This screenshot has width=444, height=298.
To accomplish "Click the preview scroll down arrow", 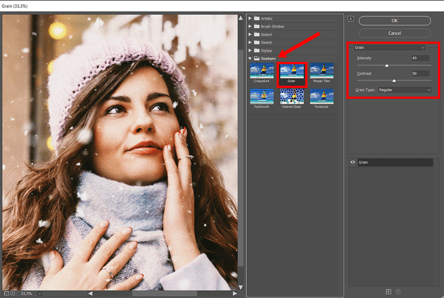I will click(x=241, y=287).
